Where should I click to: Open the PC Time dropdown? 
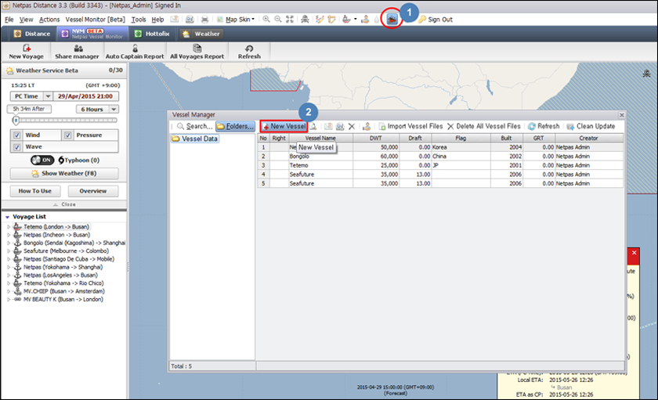pyautogui.click(x=48, y=96)
